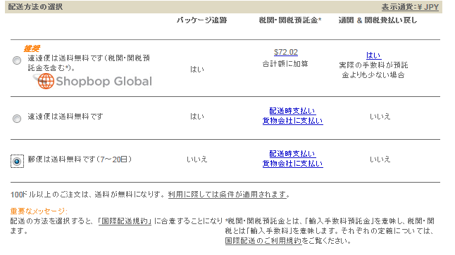Click いいえ tracking value in postal mail row
Viewport: 455px width, 255px height.
click(197, 159)
